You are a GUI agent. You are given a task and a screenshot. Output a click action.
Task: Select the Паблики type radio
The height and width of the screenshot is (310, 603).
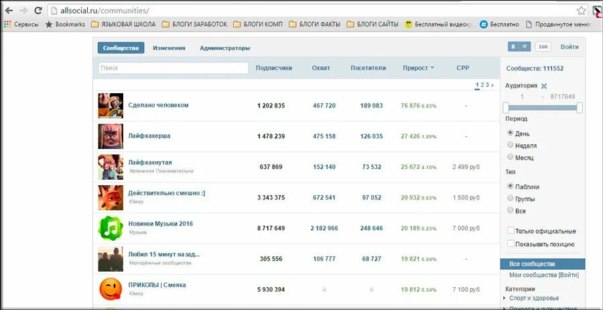pos(511,186)
